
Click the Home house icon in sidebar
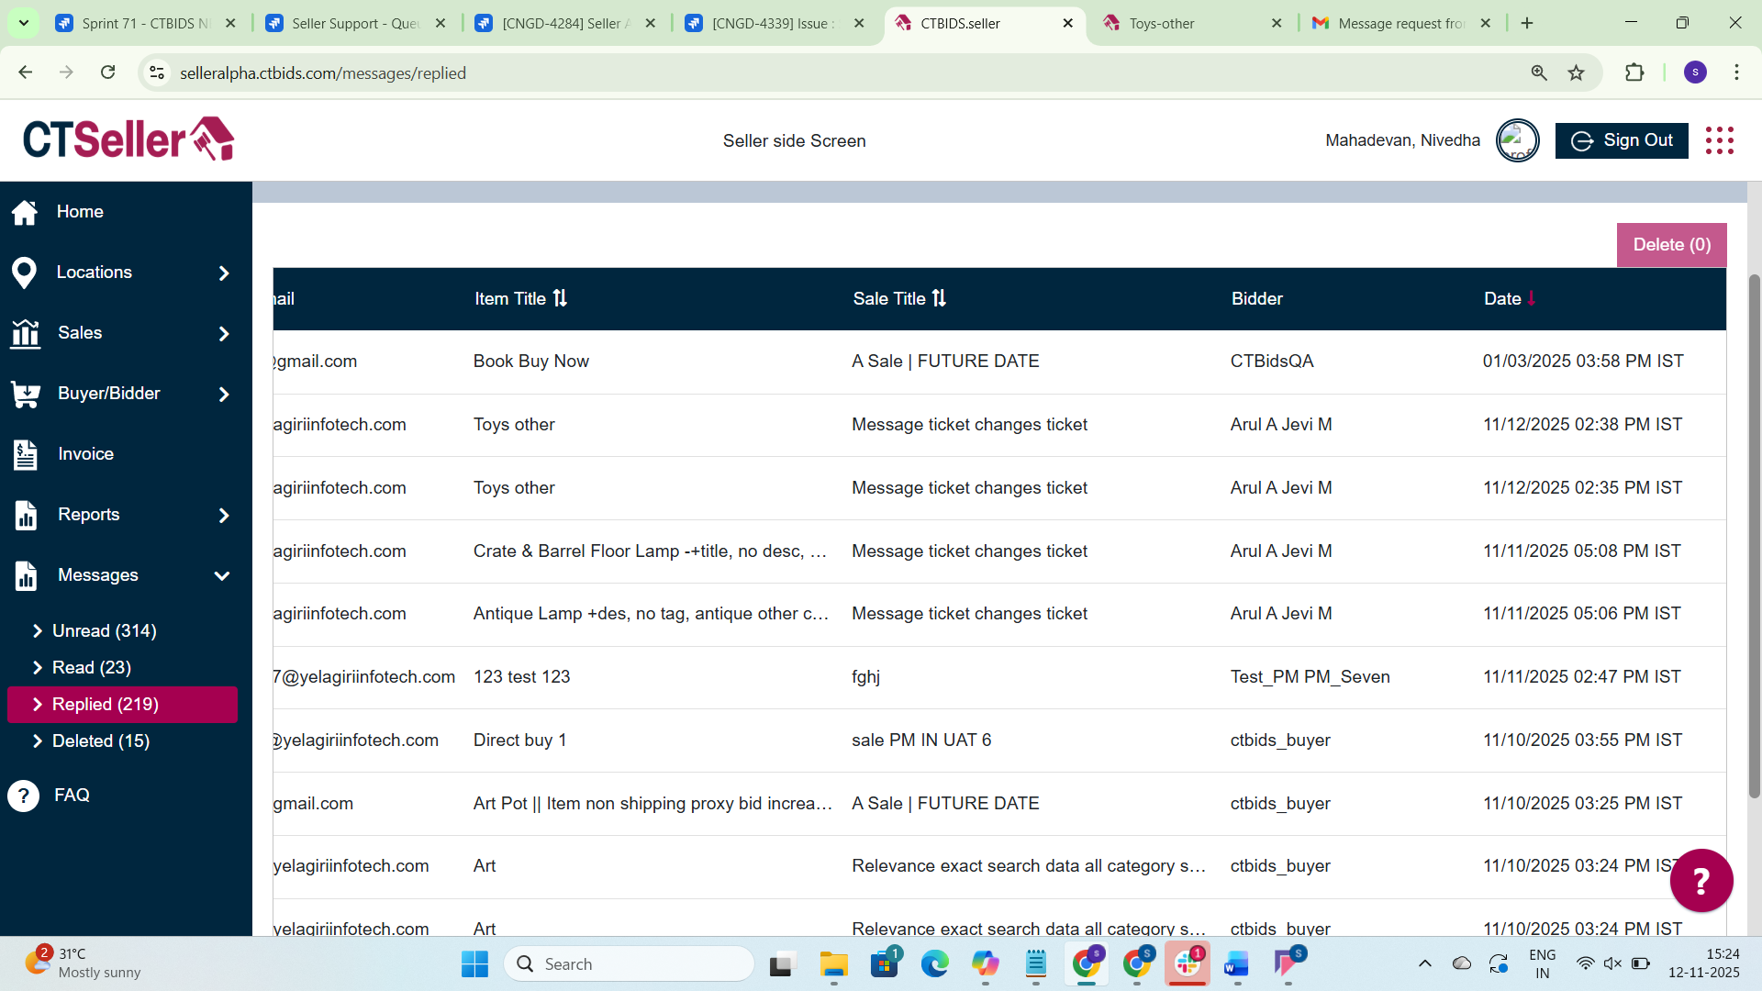pyautogui.click(x=25, y=212)
